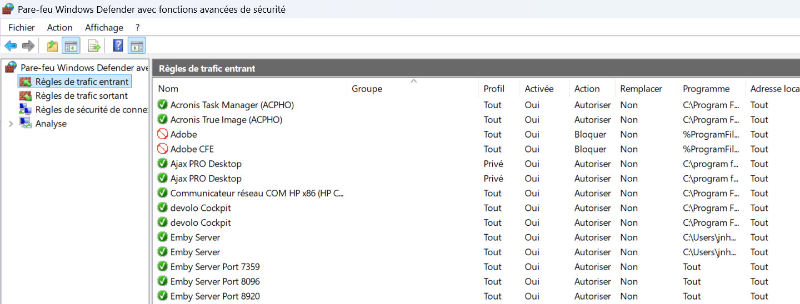
Task: Toggle the Action pane toolbar icon
Action: point(137,46)
